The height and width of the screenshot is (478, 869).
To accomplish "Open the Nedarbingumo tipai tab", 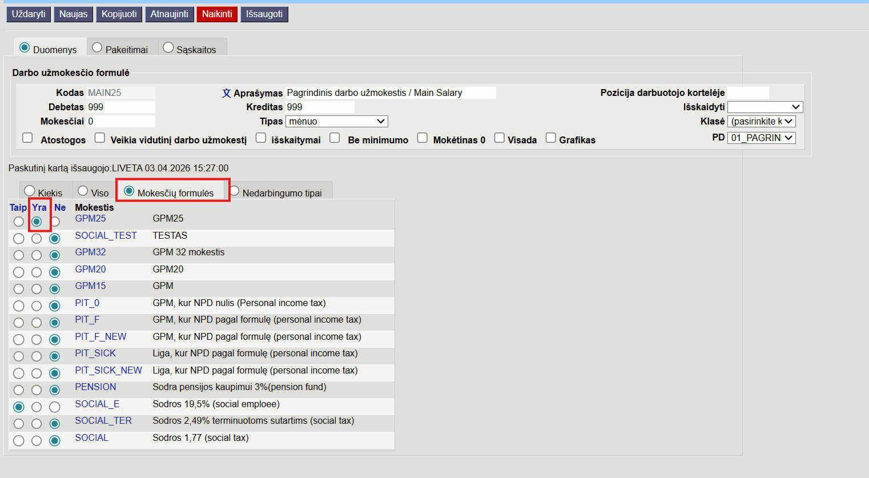I will point(235,191).
